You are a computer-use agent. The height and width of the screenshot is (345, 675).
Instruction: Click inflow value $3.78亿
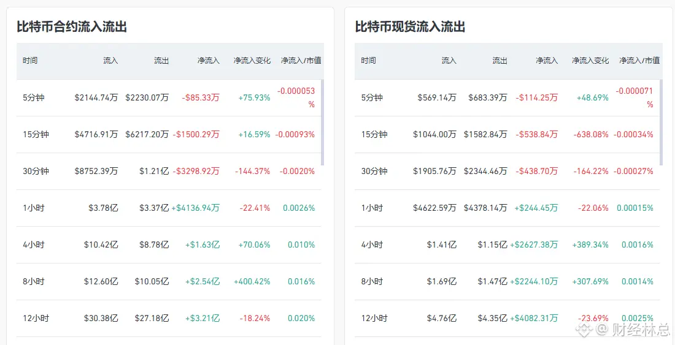104,208
